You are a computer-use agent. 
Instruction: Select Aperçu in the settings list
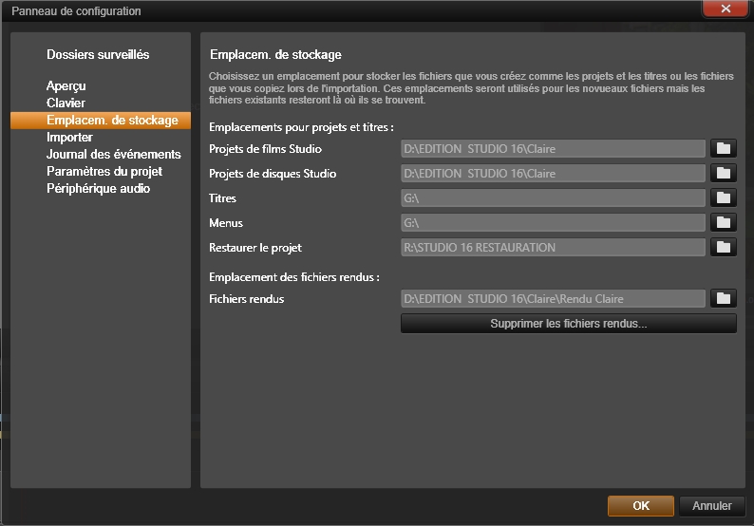click(66, 85)
